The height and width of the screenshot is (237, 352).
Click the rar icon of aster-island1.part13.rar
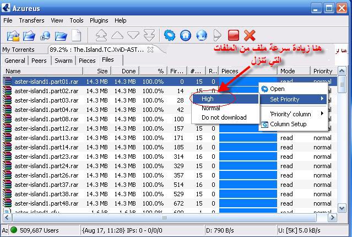click(7, 138)
